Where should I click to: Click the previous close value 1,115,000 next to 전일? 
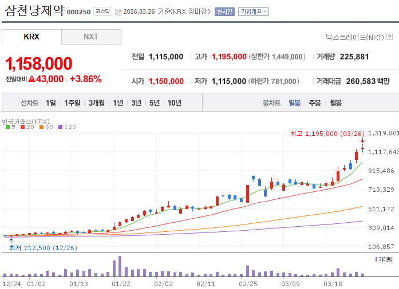pos(166,57)
